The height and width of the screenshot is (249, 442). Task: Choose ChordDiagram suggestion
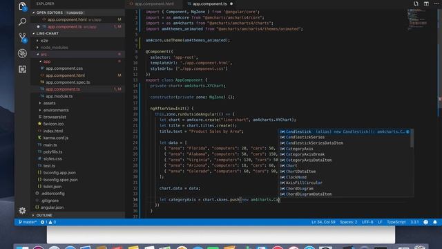pyautogui.click(x=345, y=188)
